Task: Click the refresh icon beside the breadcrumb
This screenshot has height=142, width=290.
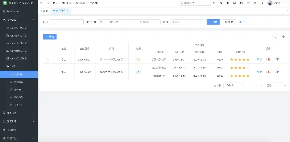Action: point(48,3)
